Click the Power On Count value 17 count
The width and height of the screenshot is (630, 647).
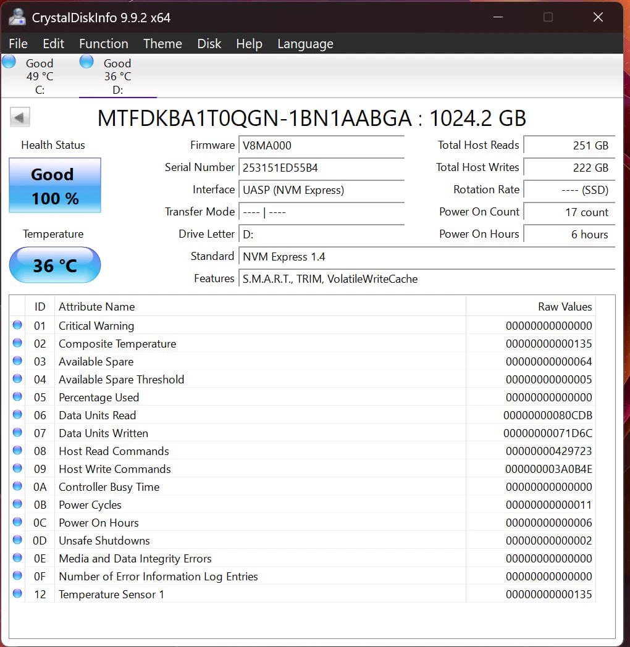(569, 212)
